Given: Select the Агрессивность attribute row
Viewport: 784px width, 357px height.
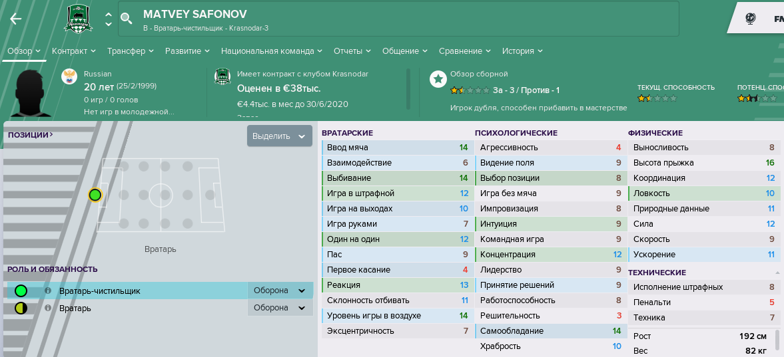Looking at the screenshot, I should [x=550, y=148].
